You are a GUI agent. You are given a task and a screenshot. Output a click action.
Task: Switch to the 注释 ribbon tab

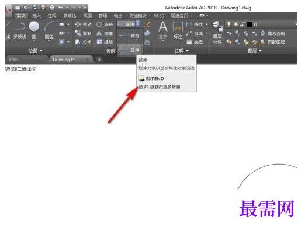52,16
